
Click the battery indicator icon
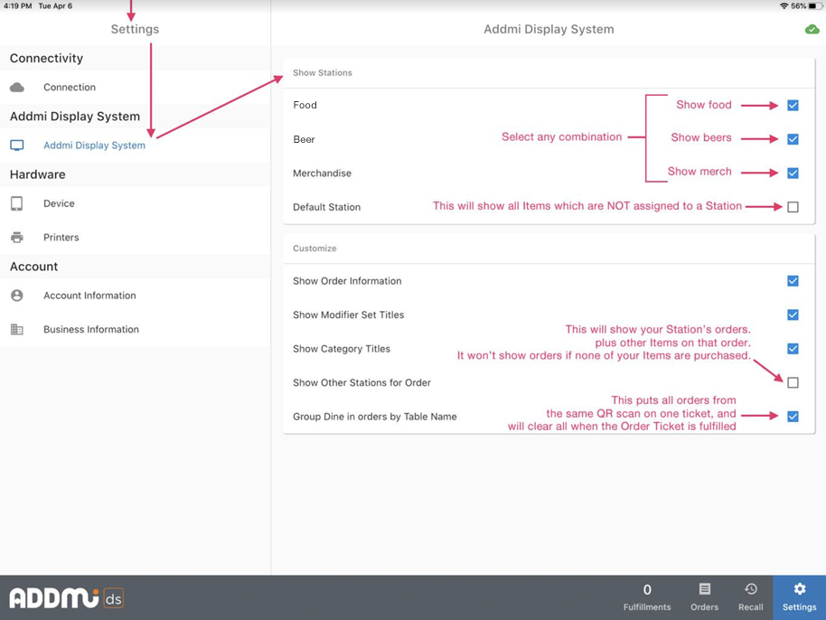pyautogui.click(x=815, y=5)
